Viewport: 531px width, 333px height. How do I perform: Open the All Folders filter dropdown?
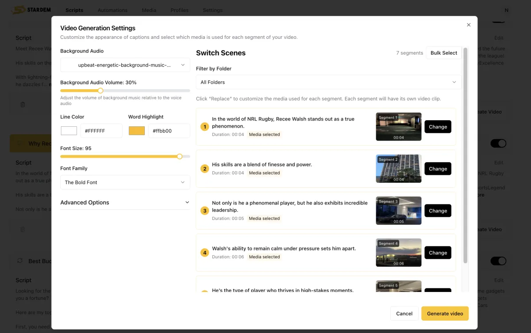pyautogui.click(x=328, y=82)
